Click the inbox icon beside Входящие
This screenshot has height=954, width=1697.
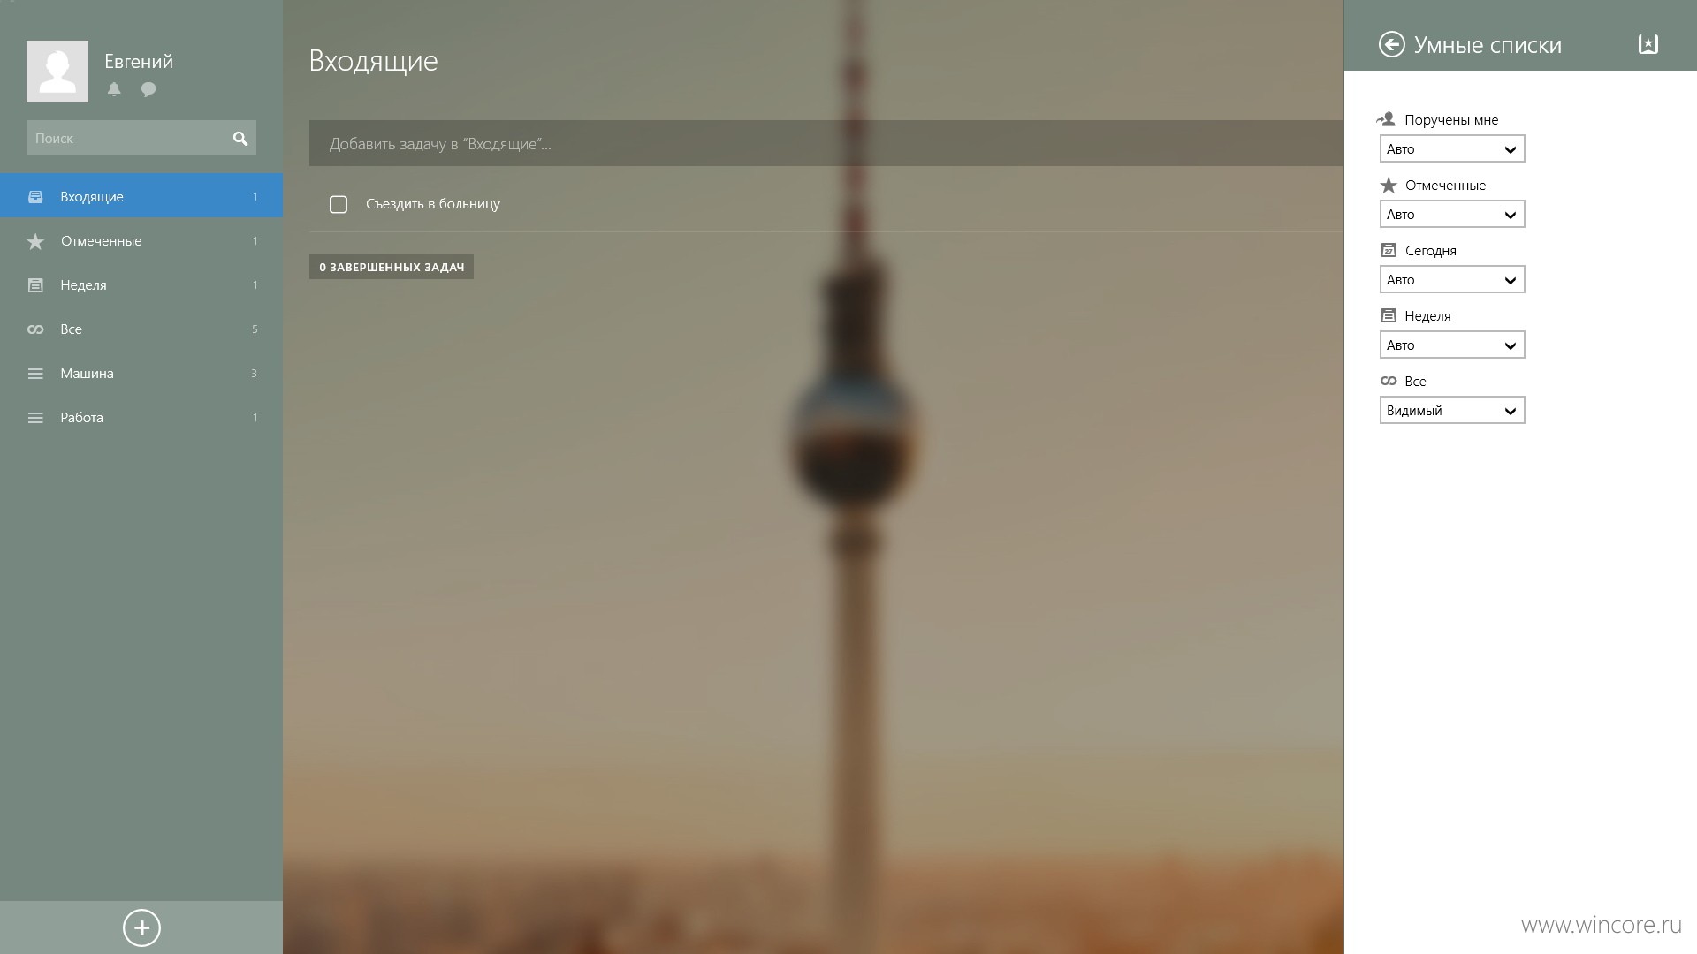35,197
